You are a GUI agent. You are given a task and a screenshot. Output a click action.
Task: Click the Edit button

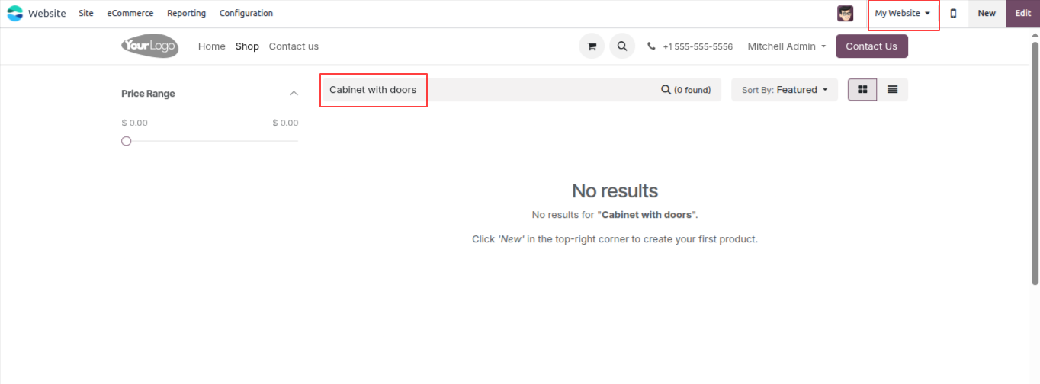coord(1022,13)
